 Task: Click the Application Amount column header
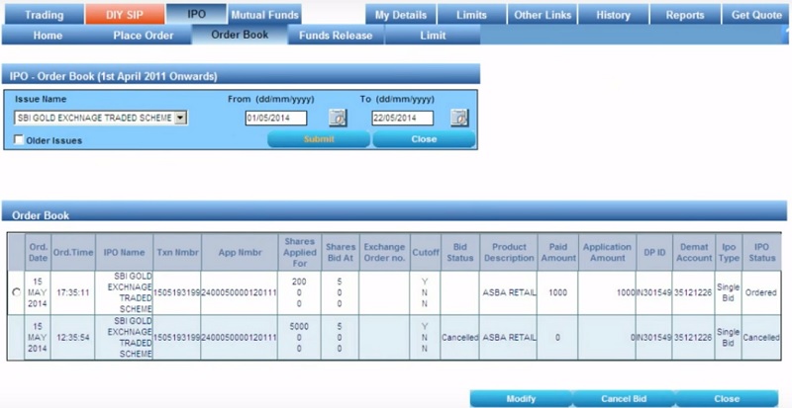tap(607, 252)
